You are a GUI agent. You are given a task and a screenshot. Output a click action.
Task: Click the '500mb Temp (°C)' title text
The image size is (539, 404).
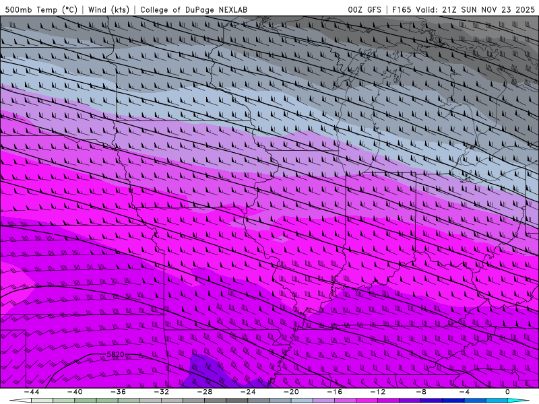click(41, 9)
